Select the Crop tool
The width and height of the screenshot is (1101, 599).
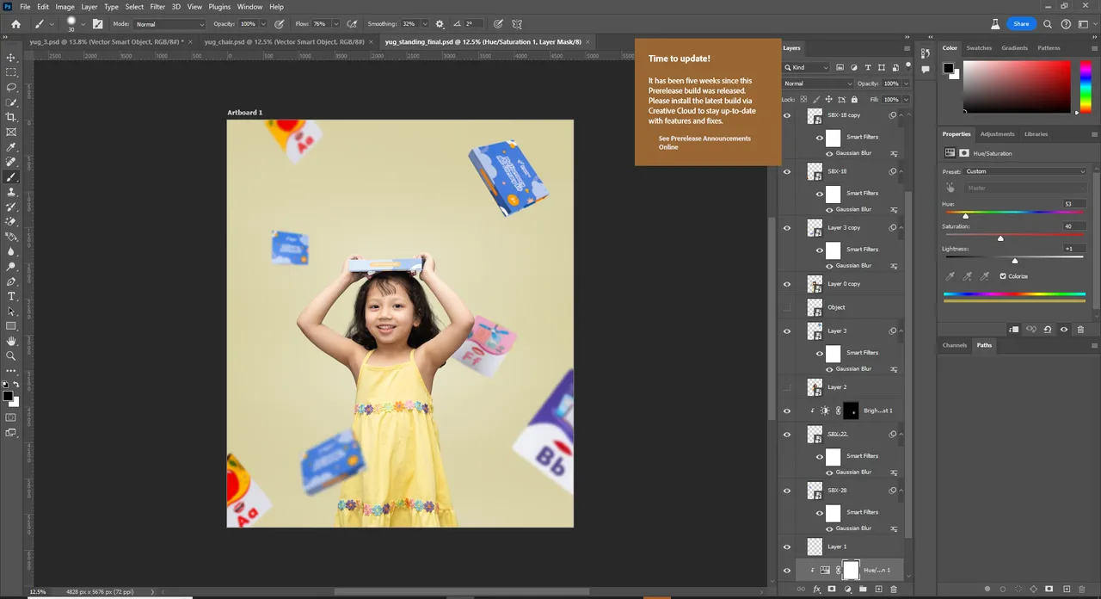point(11,117)
